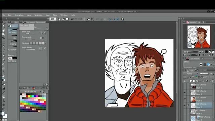Click sub tool detail wrench icon
The width and height of the screenshot is (215, 121).
47,85
